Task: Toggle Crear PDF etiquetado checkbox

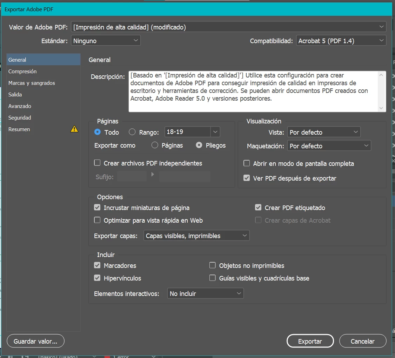Action: [x=258, y=208]
